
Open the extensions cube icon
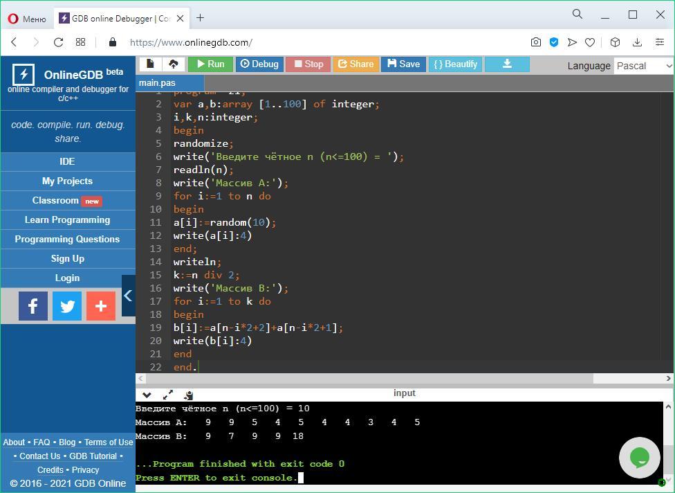pyautogui.click(x=615, y=42)
